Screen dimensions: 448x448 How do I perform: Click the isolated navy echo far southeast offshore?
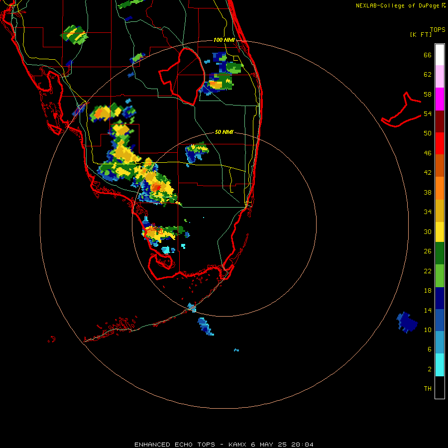click(x=407, y=322)
